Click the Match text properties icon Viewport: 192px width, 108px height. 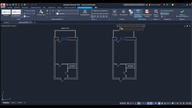(41, 13)
